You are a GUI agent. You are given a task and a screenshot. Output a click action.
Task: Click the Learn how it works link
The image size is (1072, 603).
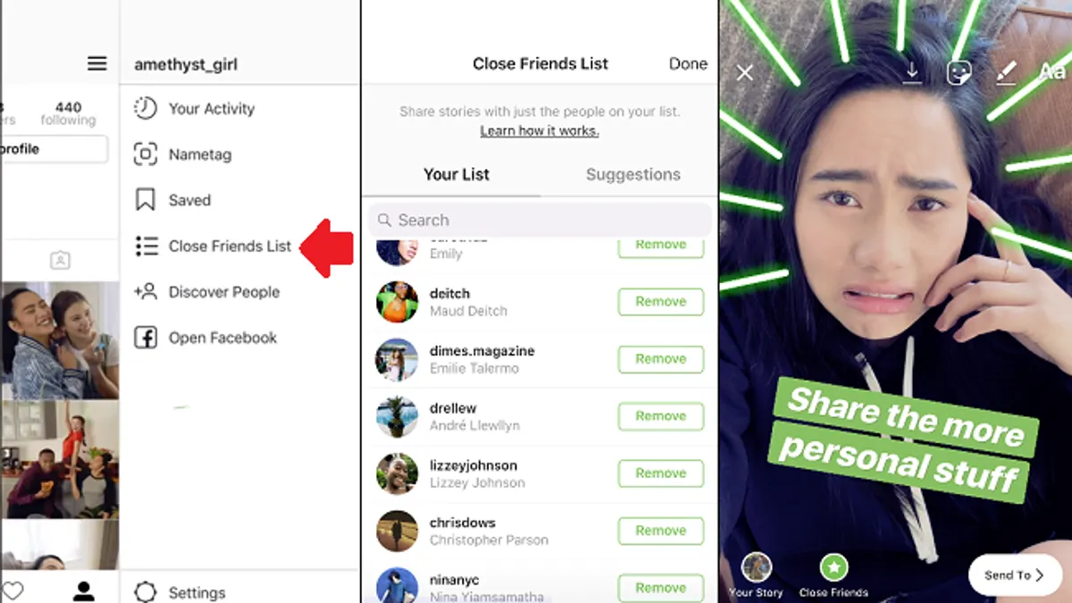(x=540, y=131)
